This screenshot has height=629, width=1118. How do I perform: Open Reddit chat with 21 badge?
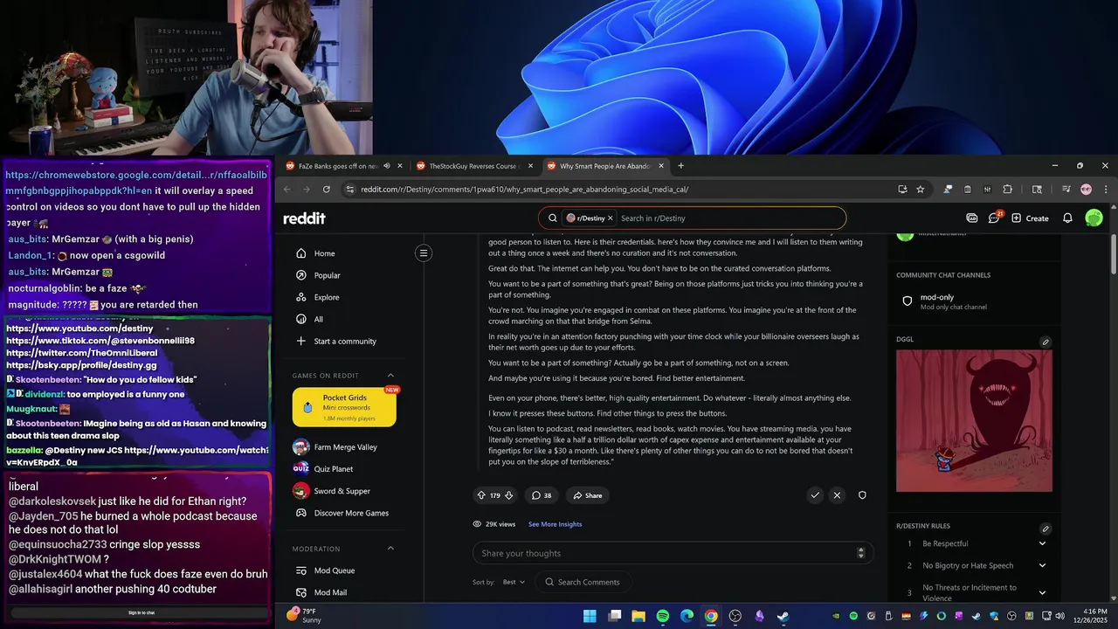point(994,218)
